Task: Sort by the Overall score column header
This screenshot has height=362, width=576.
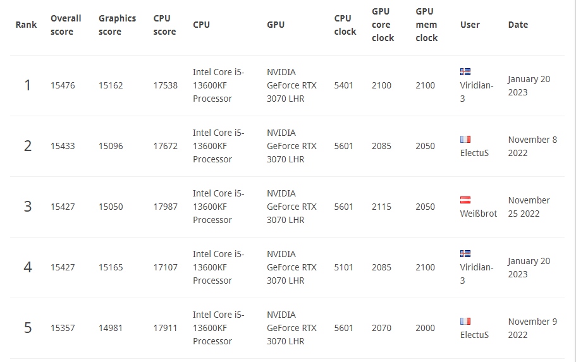Action: point(66,25)
